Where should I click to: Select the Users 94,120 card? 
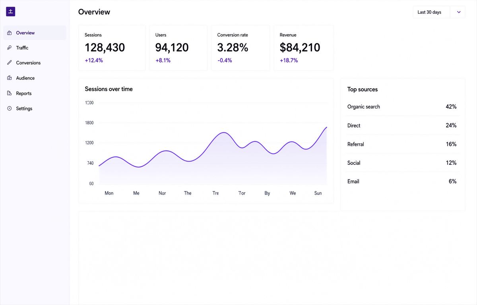pyautogui.click(x=178, y=48)
